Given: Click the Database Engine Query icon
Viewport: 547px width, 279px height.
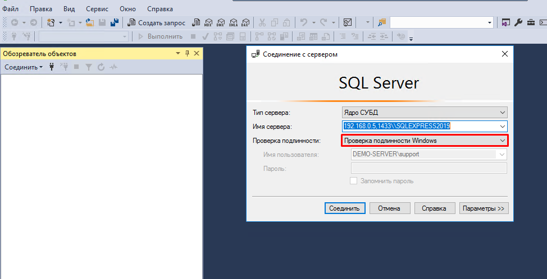Looking at the screenshot, I should [x=197, y=22].
